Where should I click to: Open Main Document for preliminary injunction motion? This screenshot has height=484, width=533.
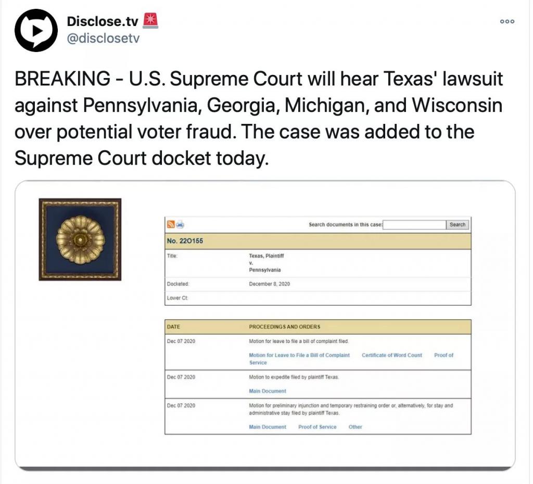tap(268, 427)
